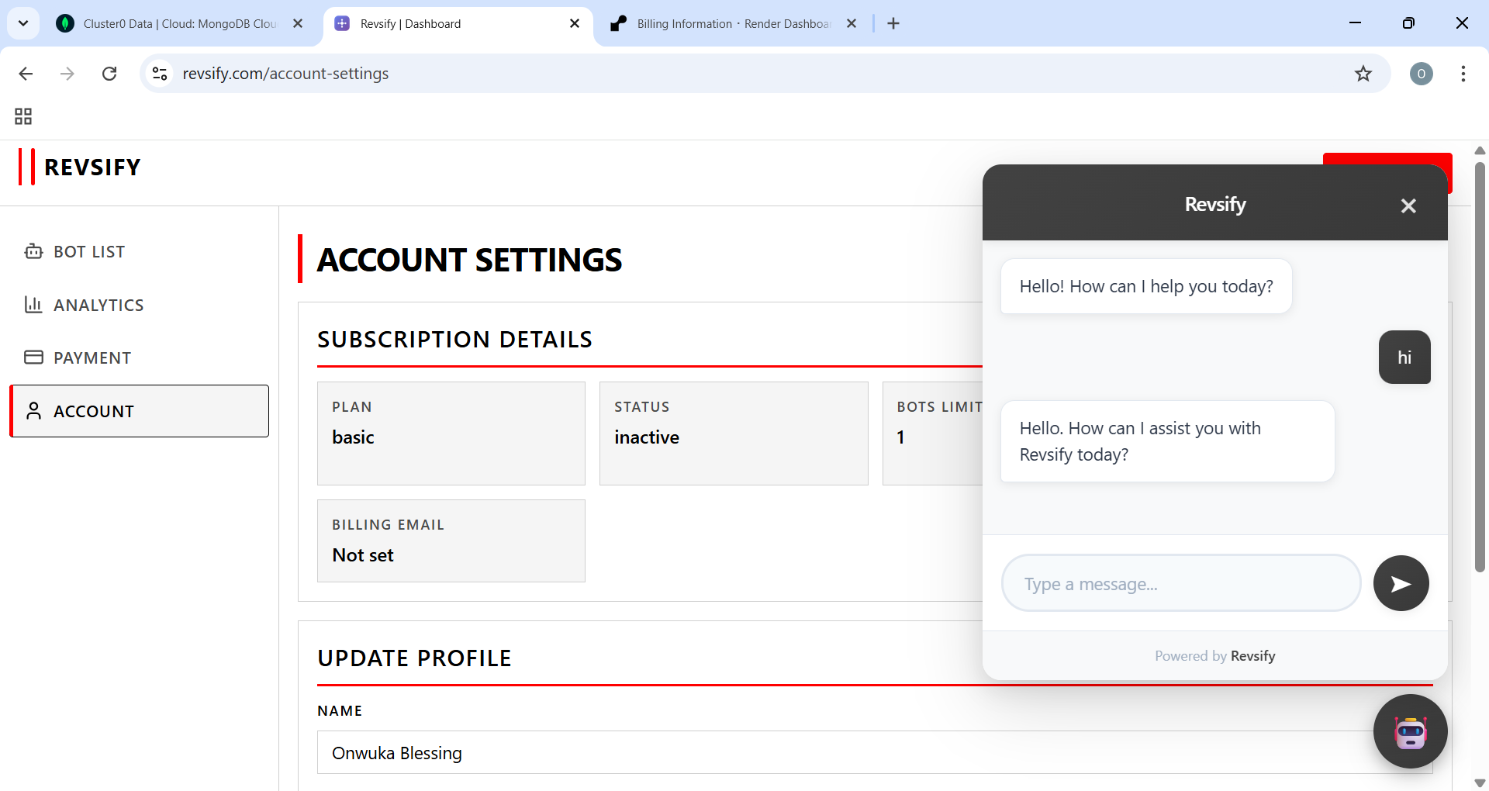Close the Revsify chat widget
Screen dimensions: 1489x791
(1408, 206)
